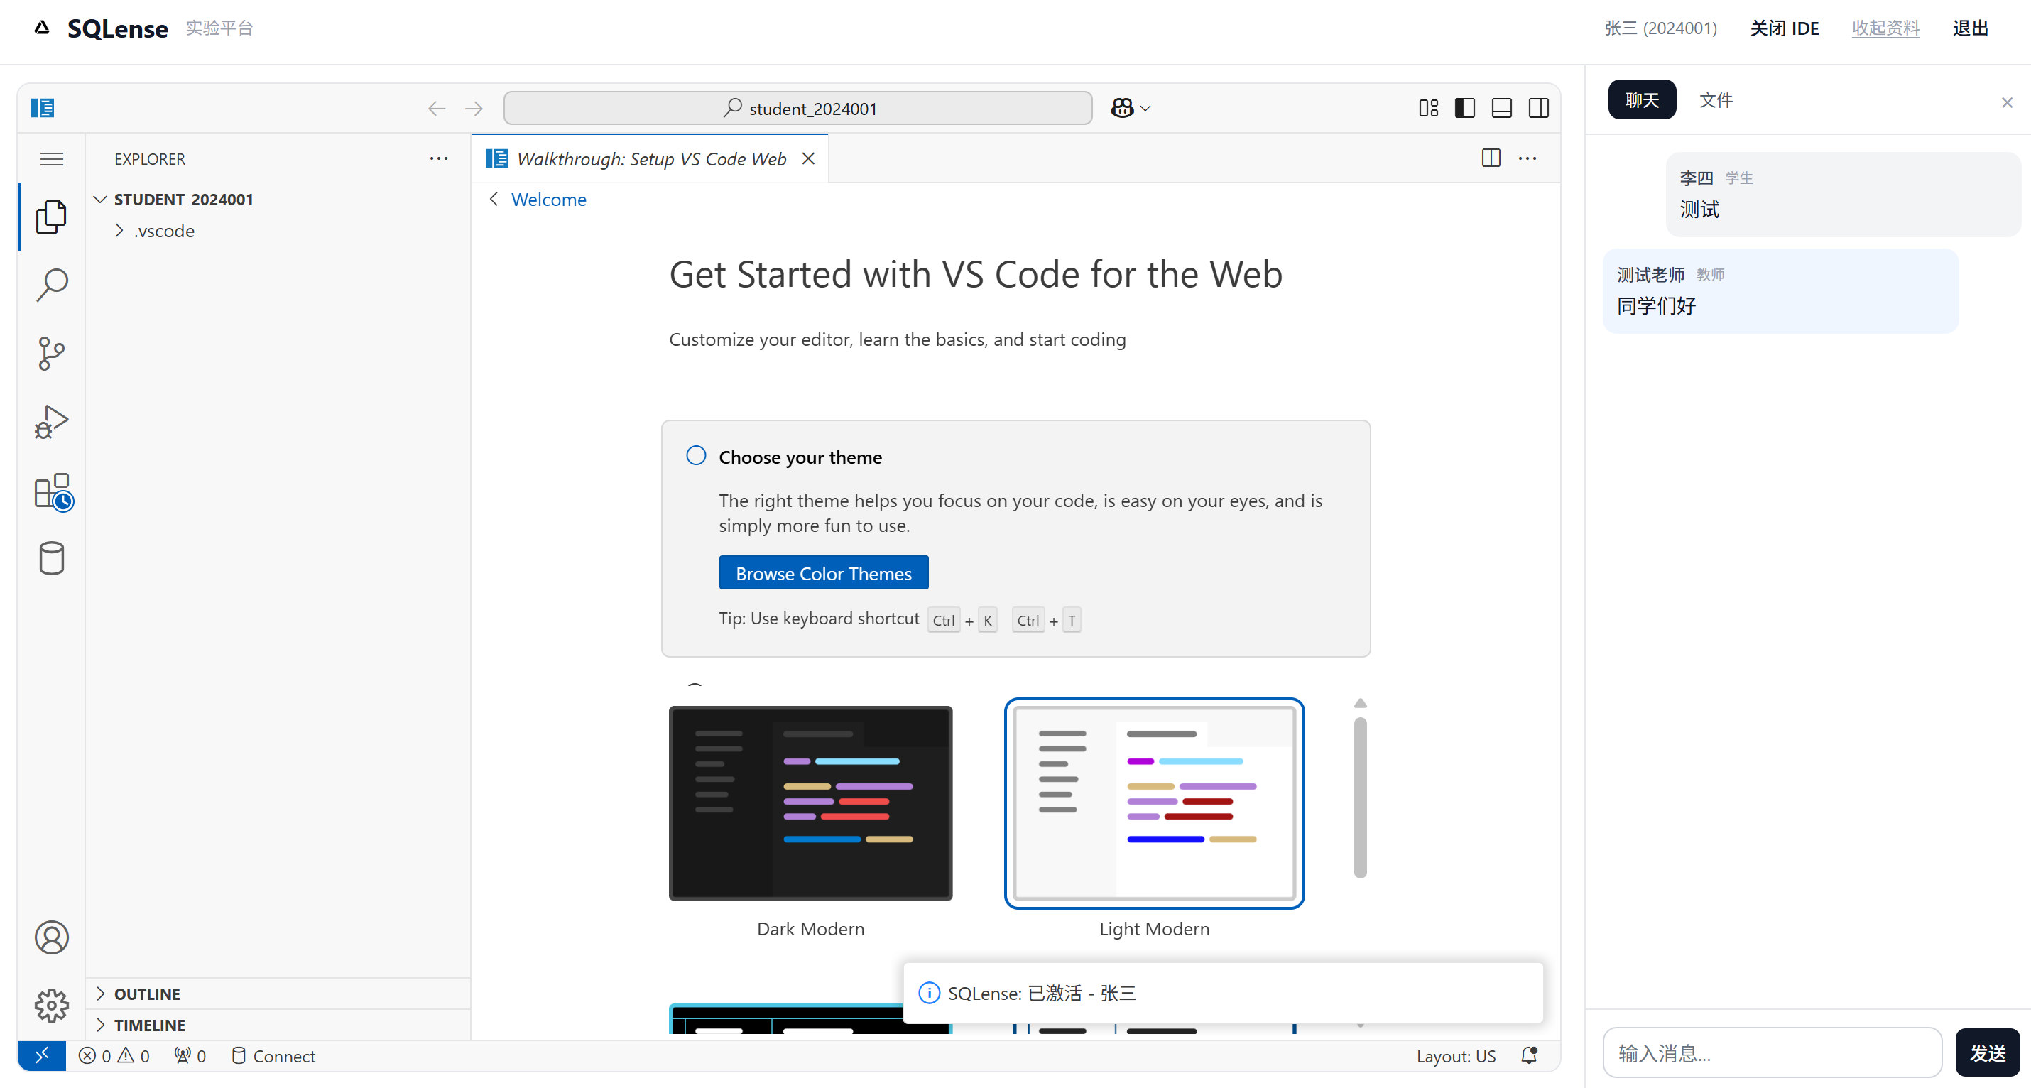Click the remote indicator in status bar
Image resolution: width=2031 pixels, height=1088 pixels.
(x=42, y=1055)
